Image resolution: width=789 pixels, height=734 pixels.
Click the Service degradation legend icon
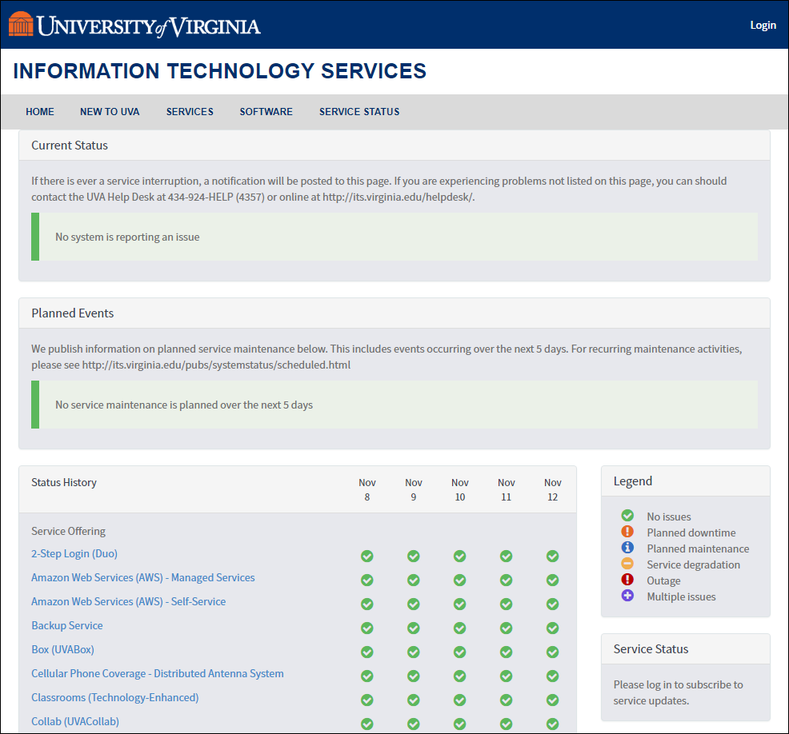coord(627,564)
